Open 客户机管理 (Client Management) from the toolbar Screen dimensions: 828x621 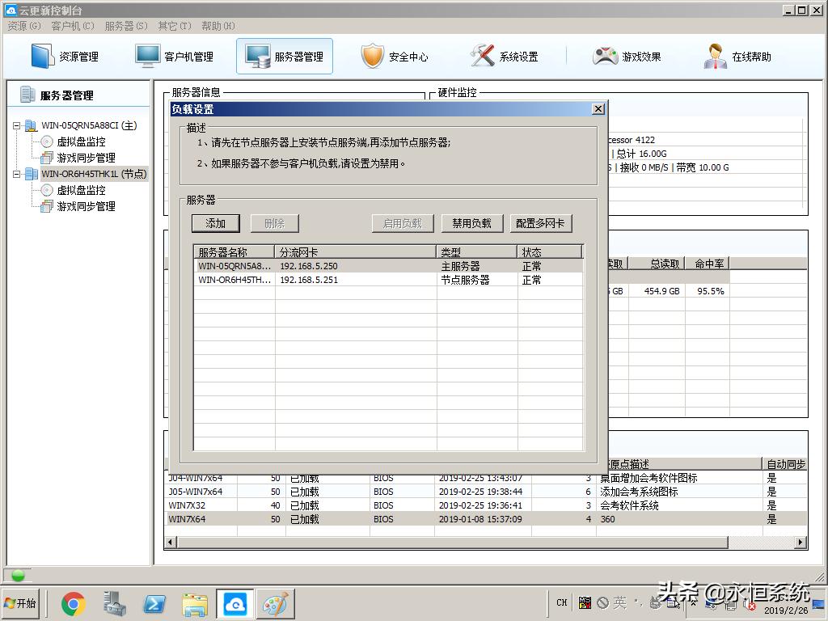[173, 56]
